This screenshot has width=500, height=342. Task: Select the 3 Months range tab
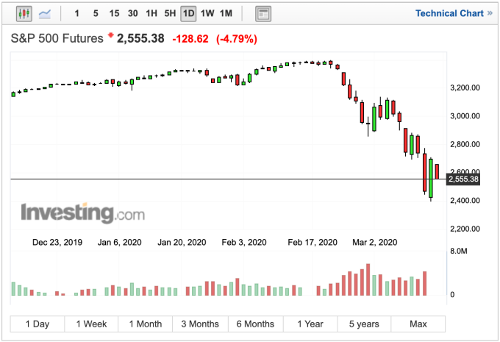200,324
